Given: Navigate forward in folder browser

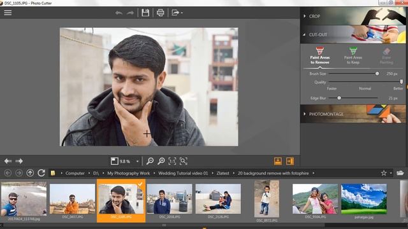Looking at the screenshot, I should click(18, 172).
